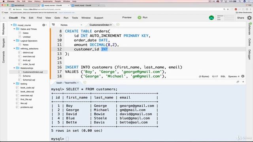This screenshot has height=142, width=253.
Task: Maximize the terminal panel icon
Action: pyautogui.click(x=238, y=82)
